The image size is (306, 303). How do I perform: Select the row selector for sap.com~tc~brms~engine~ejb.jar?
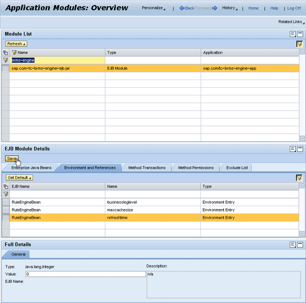click(6, 68)
